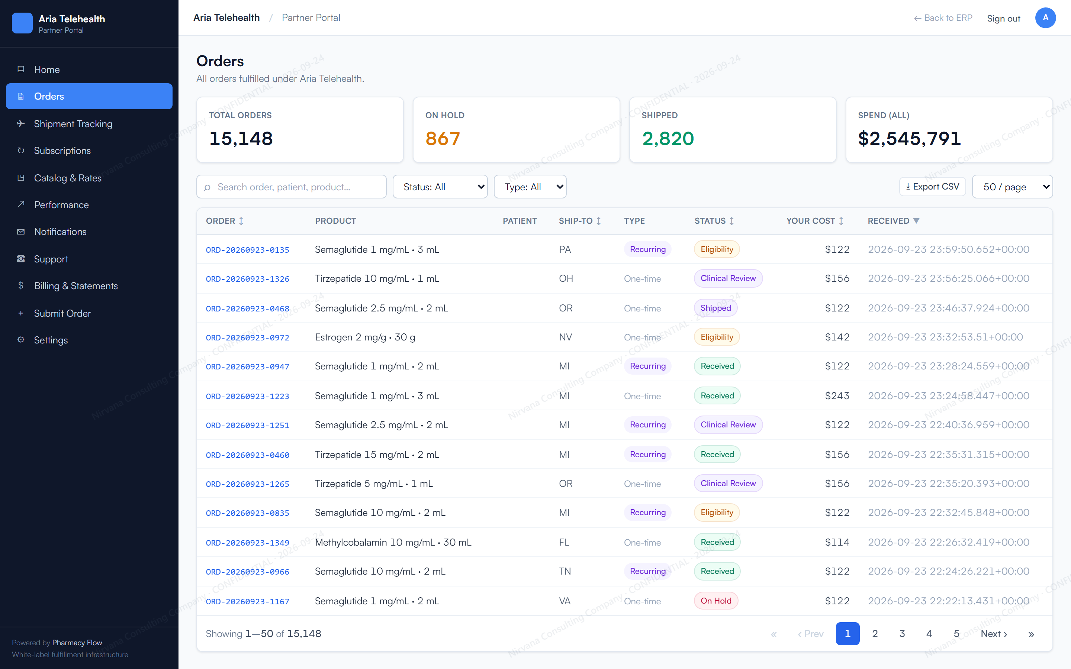
Task: Sort by the Order column arrows
Action: 241,221
